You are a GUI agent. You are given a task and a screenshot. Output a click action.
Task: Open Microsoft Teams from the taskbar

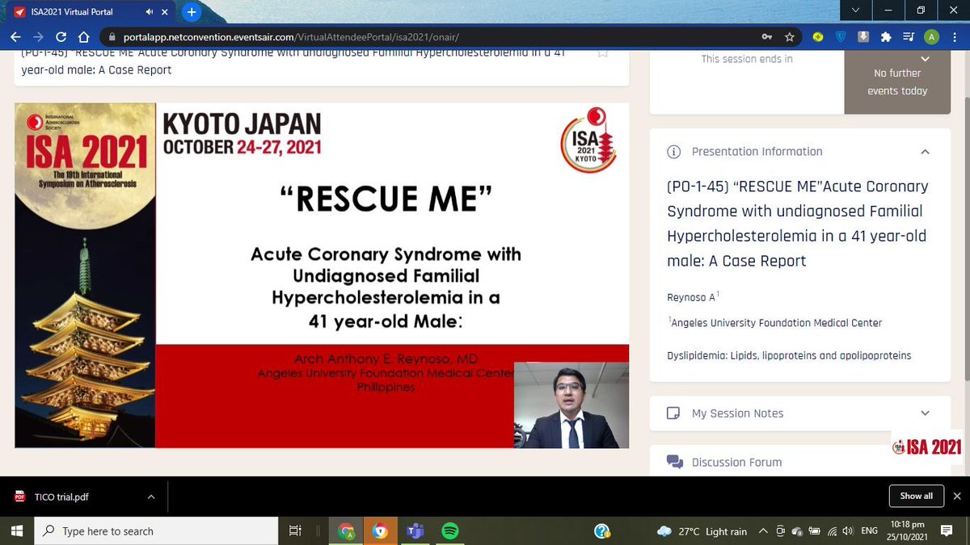(415, 531)
